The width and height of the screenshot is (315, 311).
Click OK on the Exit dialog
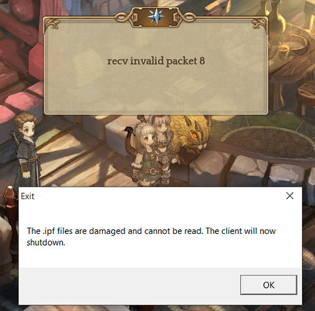pos(268,285)
